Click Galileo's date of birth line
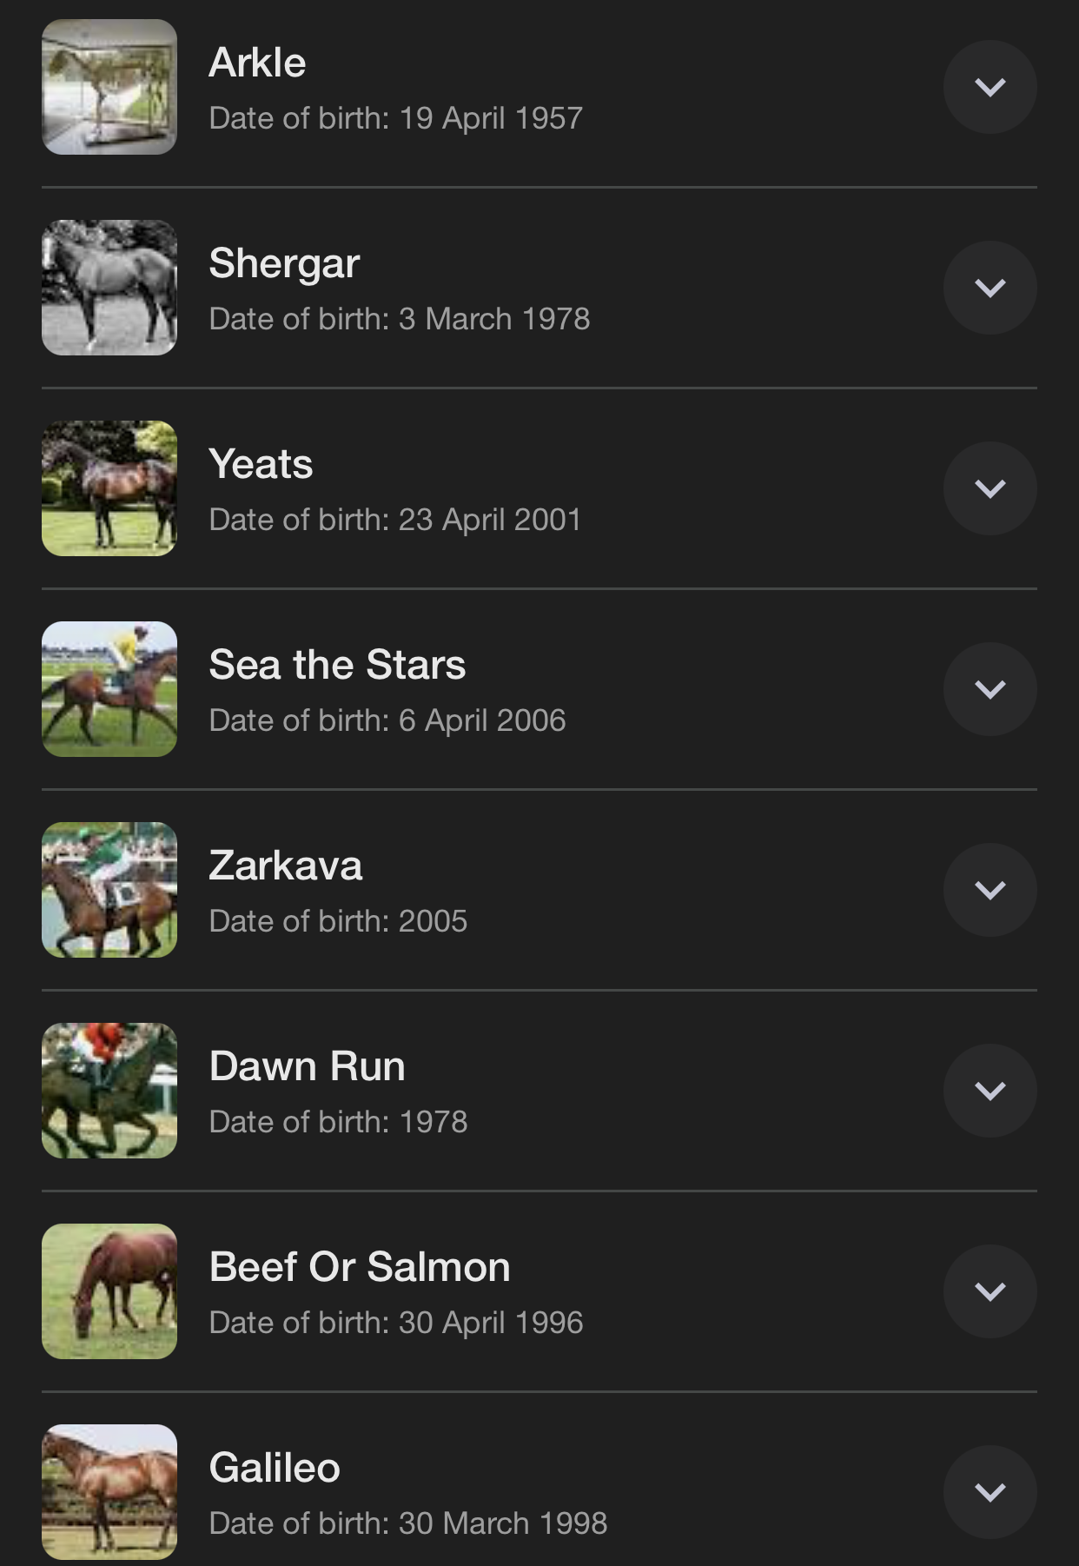The image size is (1079, 1566). [407, 1523]
